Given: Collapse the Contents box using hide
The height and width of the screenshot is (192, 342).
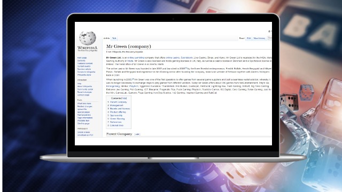Looking at the screenshot, I should point(124,98).
